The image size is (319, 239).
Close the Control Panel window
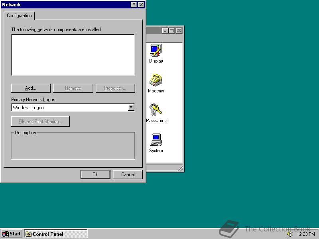(x=179, y=31)
